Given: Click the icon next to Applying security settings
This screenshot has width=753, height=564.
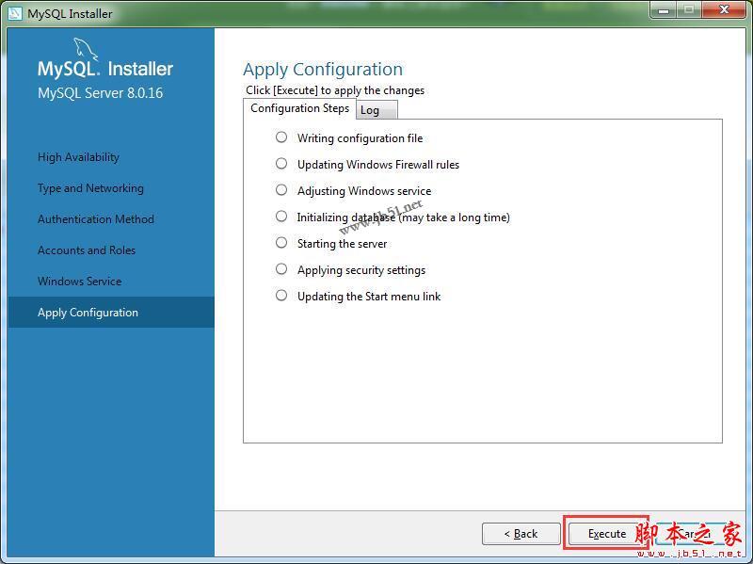Looking at the screenshot, I should (x=280, y=269).
